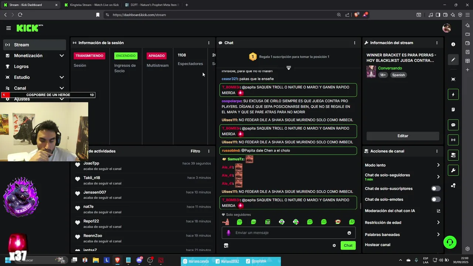Switch to D2PT Nature's Prophet browser tab
The height and width of the screenshot is (266, 473).
click(x=152, y=5)
